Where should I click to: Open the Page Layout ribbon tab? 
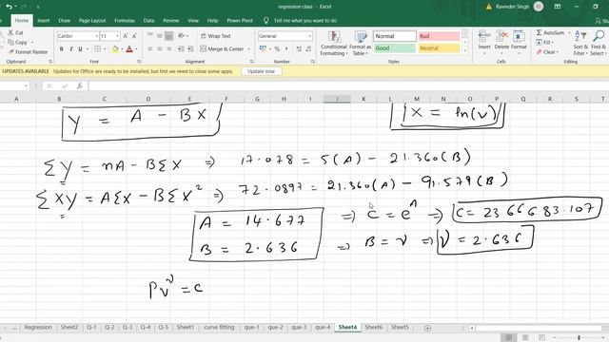(92, 21)
